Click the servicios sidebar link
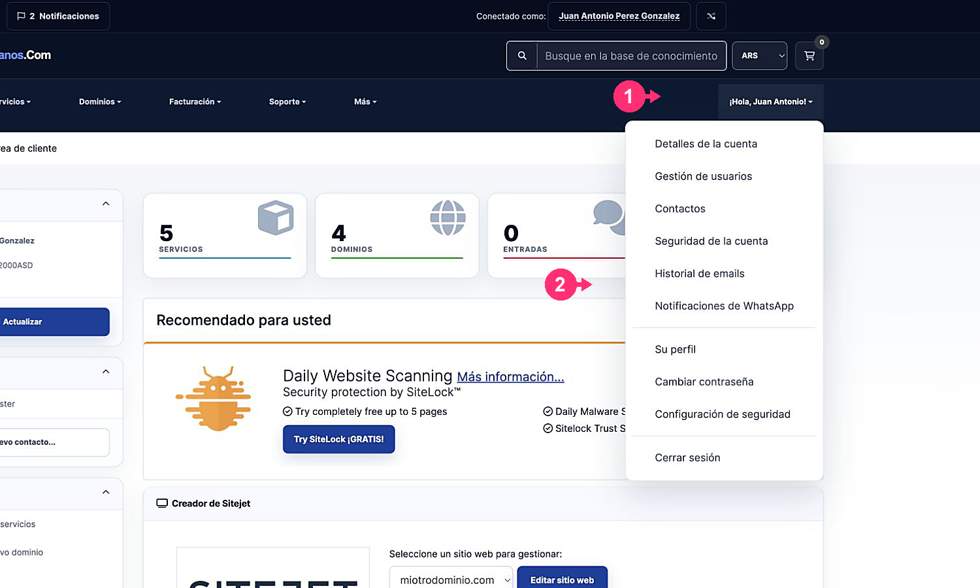 pos(18,525)
